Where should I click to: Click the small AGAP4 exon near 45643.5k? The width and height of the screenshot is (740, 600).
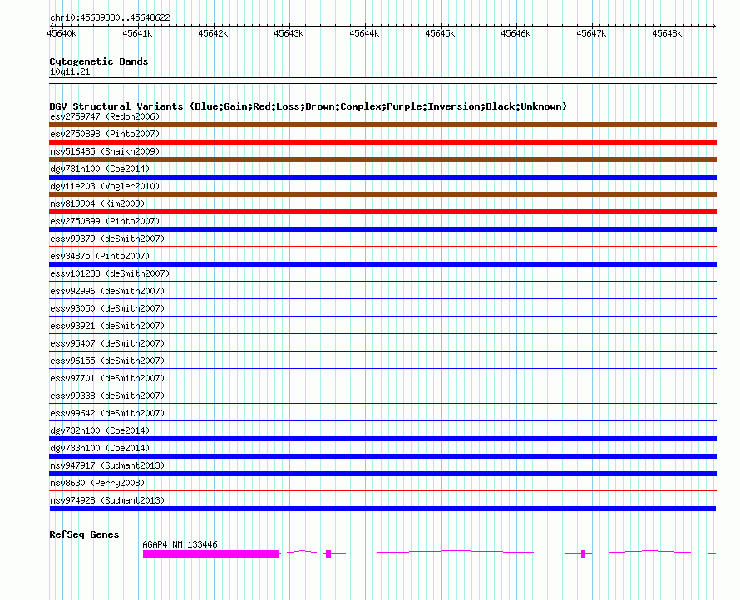(328, 554)
